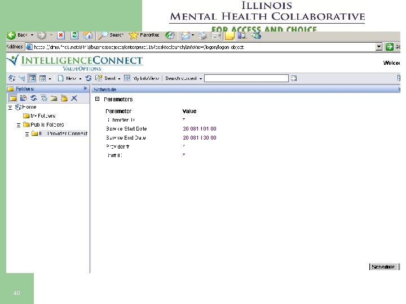This screenshot has width=406, height=304.
Task: Click the Search content text field
Action: tap(246, 78)
